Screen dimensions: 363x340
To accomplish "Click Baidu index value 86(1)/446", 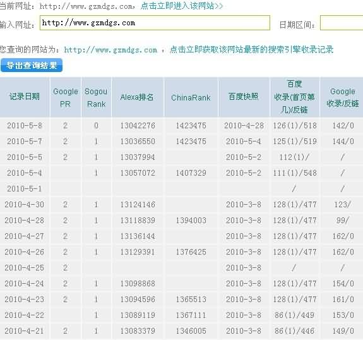I will (294, 331).
